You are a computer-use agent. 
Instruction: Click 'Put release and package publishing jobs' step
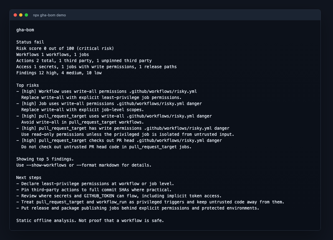point(138,208)
